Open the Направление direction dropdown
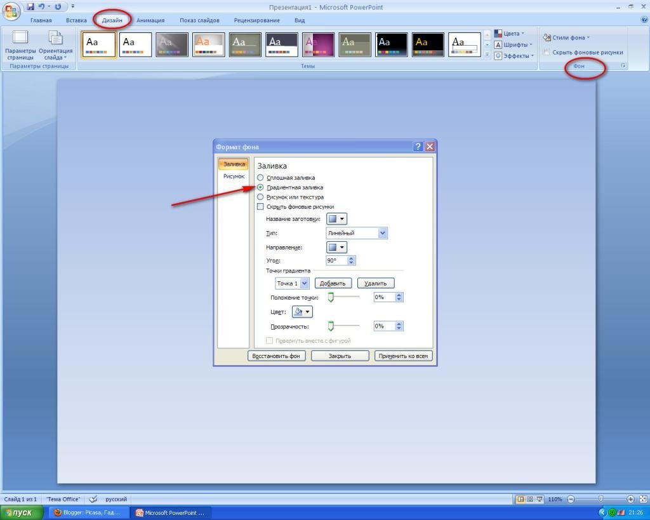Image resolution: width=650 pixels, height=520 pixels. point(336,247)
